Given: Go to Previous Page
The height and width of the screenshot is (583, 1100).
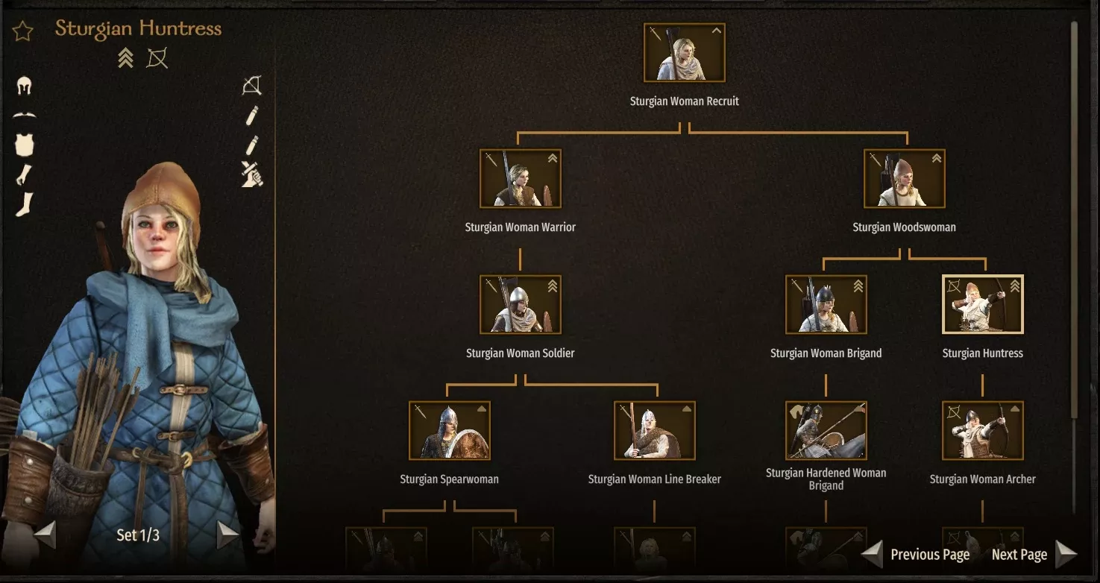Looking at the screenshot, I should 916,554.
